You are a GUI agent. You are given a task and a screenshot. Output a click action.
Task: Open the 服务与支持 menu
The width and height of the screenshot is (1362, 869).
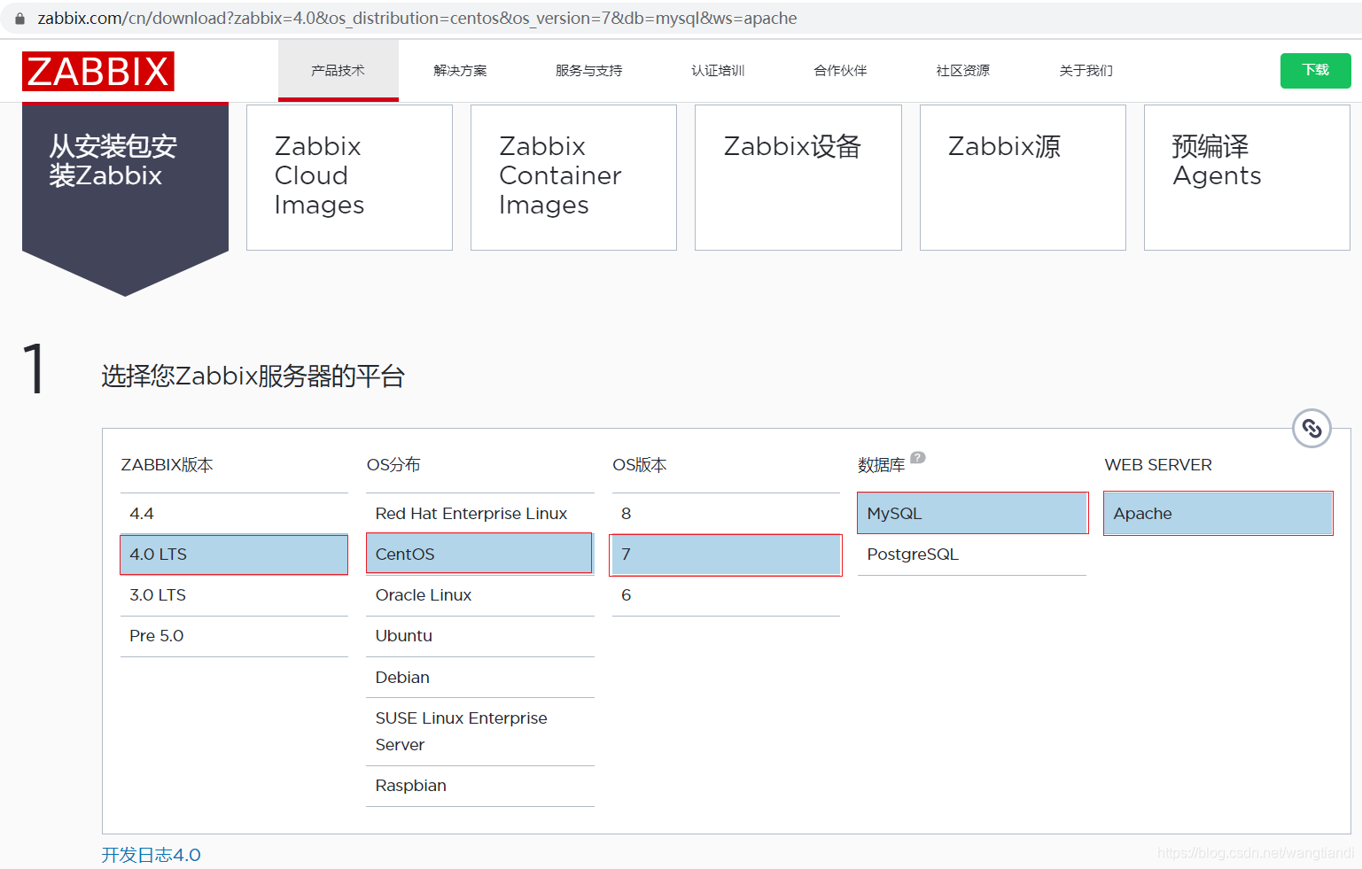(x=589, y=70)
